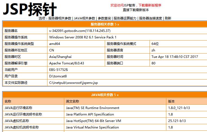Image resolution: width=207 pixels, height=132 pixels.
Task: Select the Java version 1.8.0_121-b13 cell
Action: (179, 108)
